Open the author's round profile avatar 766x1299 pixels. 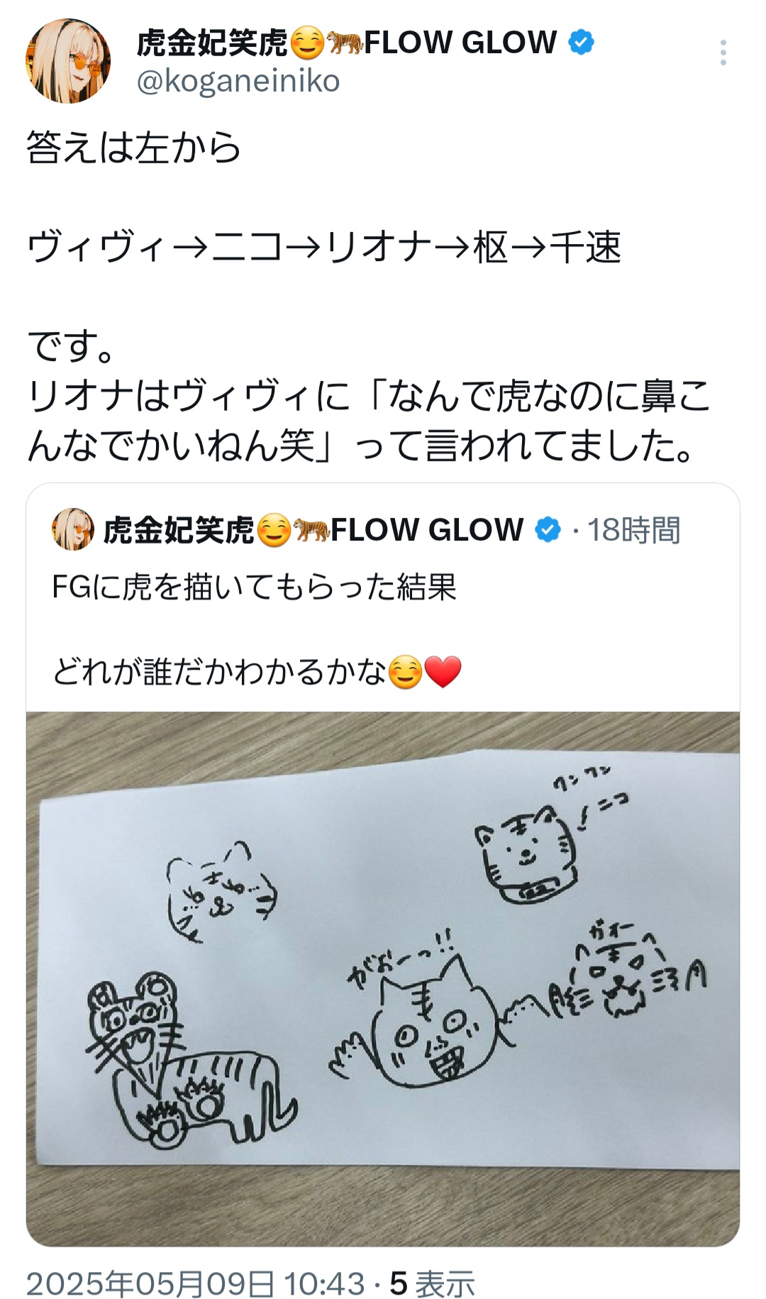coord(68,61)
